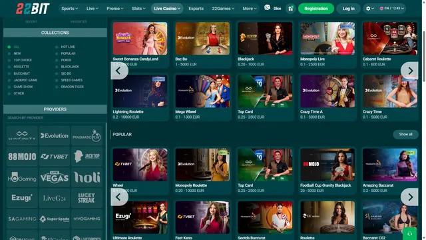The height and width of the screenshot is (240, 426).
Task: Open the Dice game icon
Action: (273, 8)
